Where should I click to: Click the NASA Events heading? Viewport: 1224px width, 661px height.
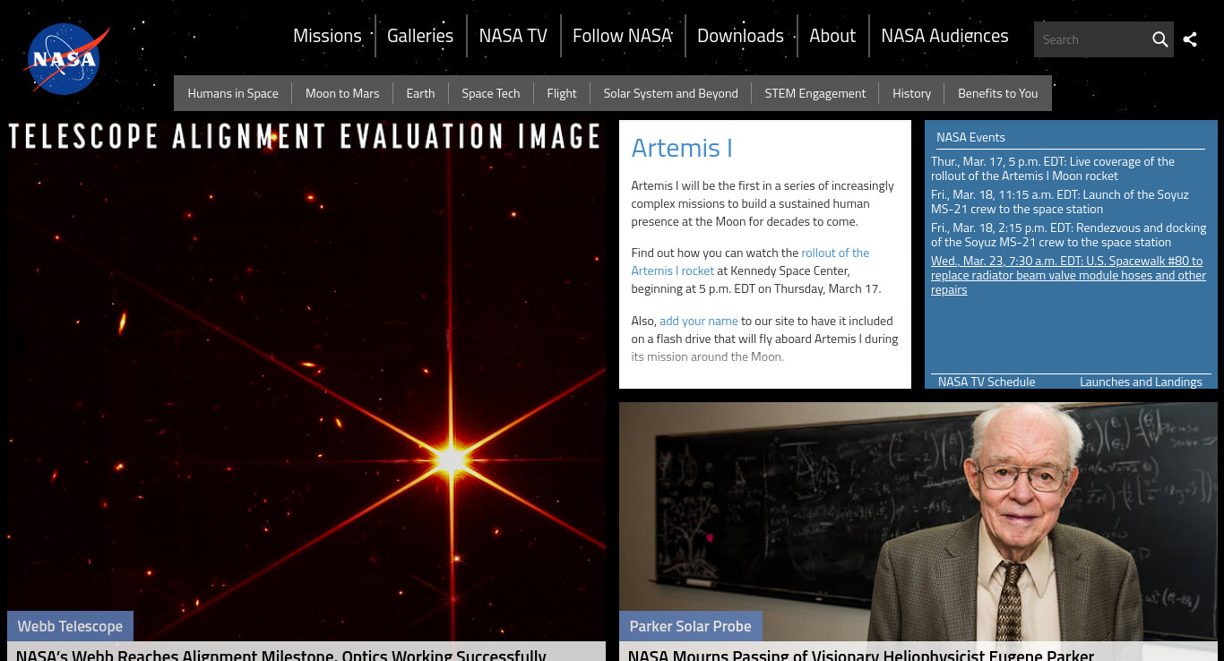coord(970,137)
